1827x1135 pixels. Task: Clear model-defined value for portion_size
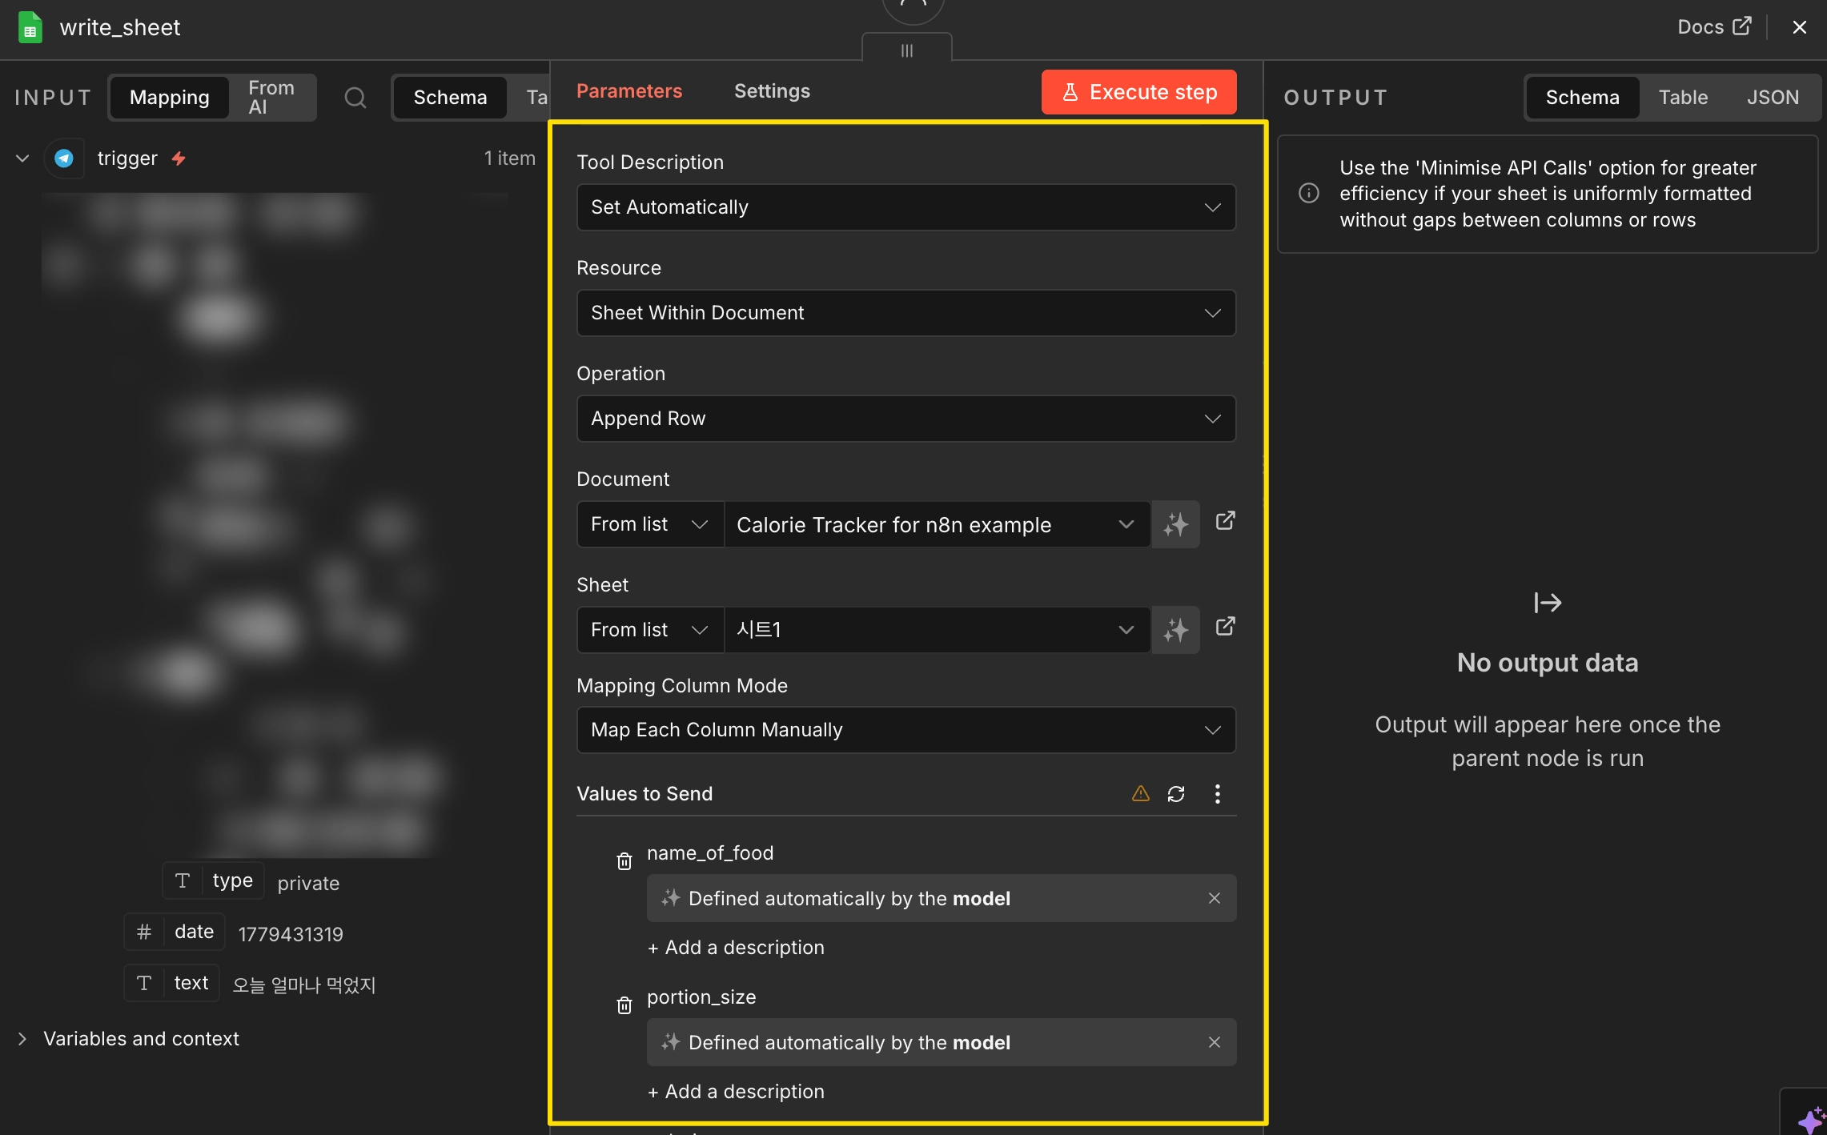[1215, 1042]
